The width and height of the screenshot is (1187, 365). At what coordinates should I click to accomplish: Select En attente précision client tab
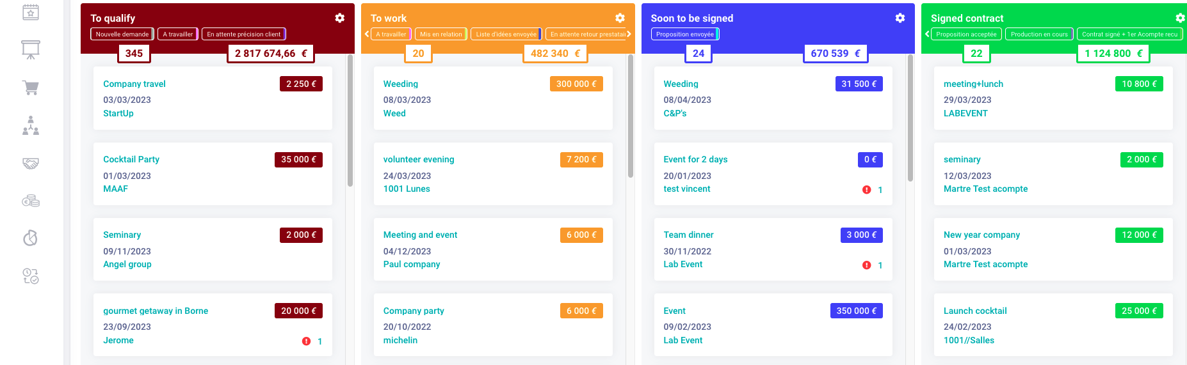[x=244, y=35]
